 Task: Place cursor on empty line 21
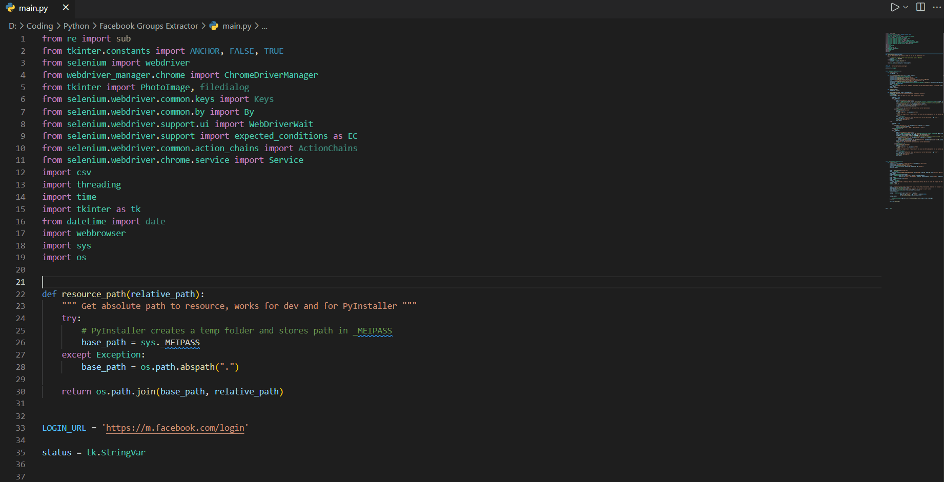pos(461,282)
